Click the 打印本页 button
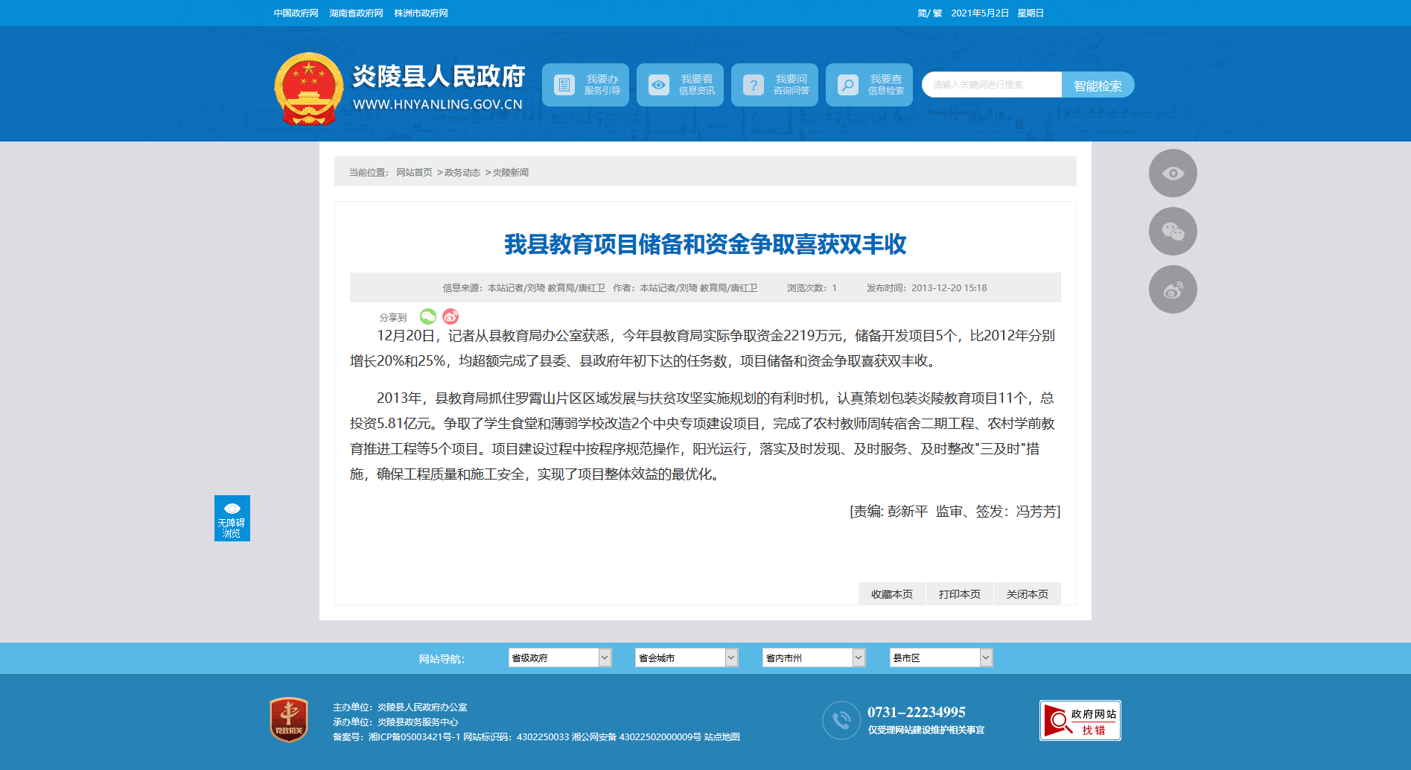 pyautogui.click(x=959, y=594)
